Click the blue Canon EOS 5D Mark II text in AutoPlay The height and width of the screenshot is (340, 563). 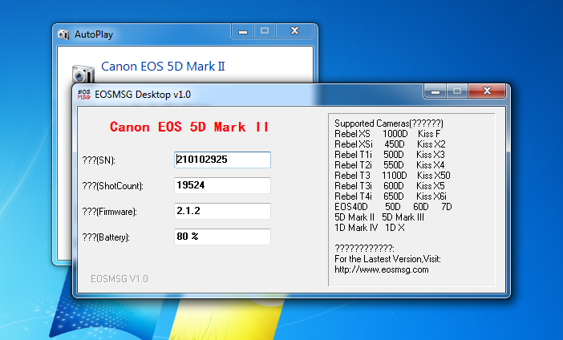[x=163, y=67]
